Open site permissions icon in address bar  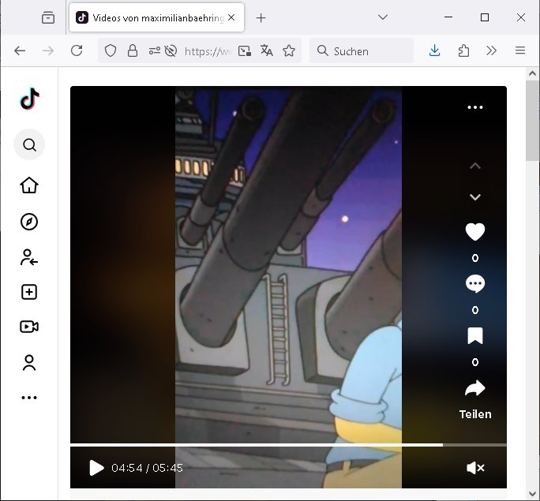pyautogui.click(x=154, y=51)
